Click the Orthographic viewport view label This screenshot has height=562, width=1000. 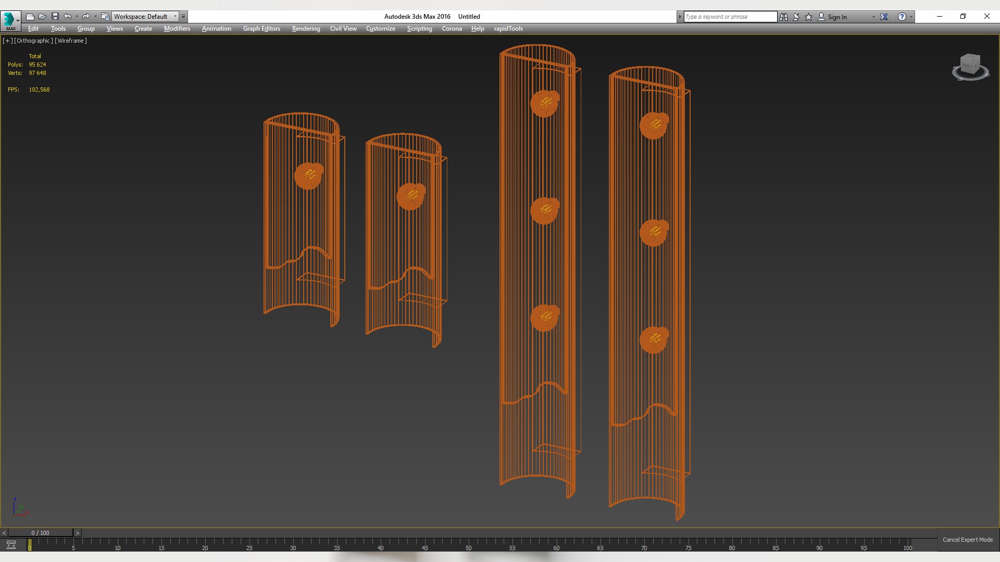pyautogui.click(x=33, y=41)
